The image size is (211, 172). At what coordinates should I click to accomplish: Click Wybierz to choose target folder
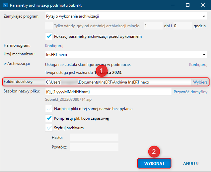point(200,82)
